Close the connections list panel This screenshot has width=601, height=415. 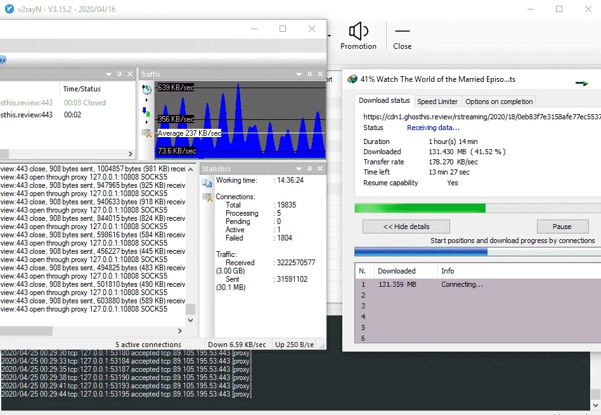[x=130, y=74]
